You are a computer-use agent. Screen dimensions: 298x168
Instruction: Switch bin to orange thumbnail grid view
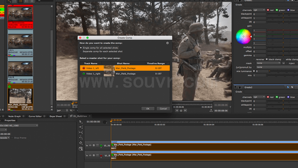point(21,1)
